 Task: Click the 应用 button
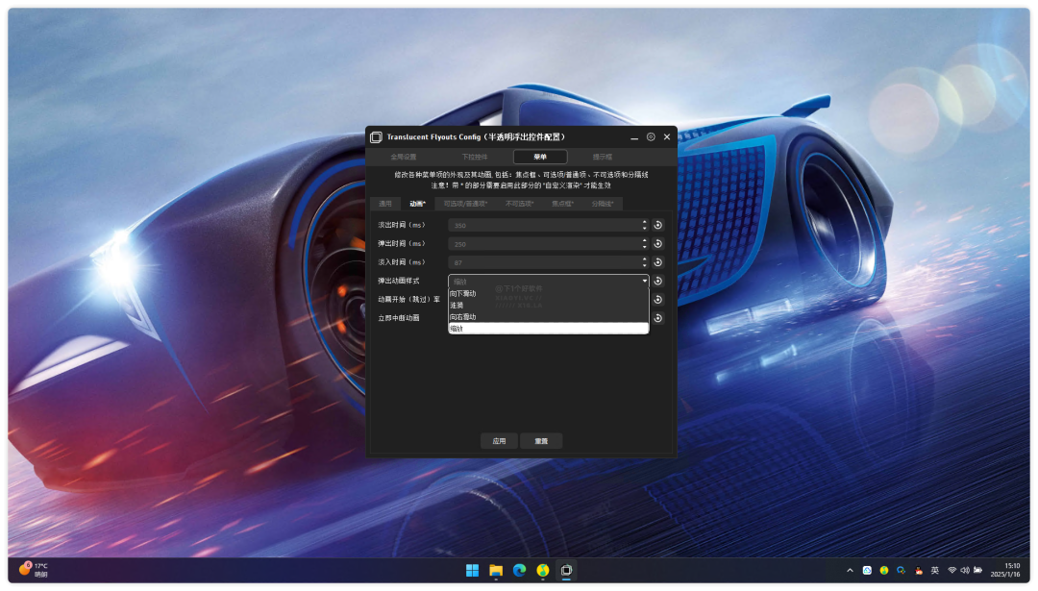click(499, 441)
